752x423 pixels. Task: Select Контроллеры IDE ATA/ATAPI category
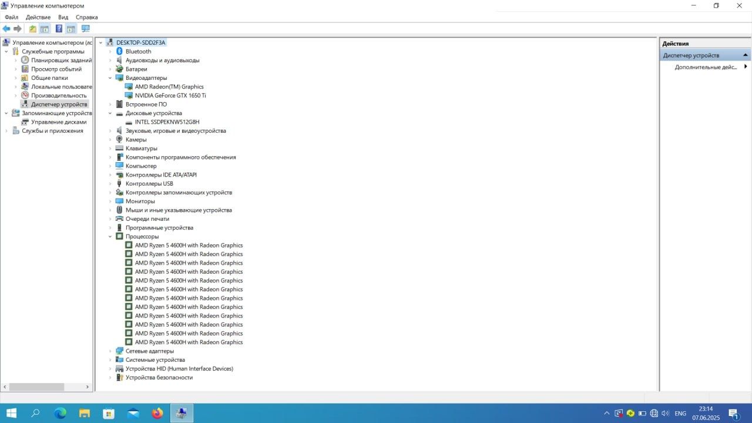[x=161, y=174]
